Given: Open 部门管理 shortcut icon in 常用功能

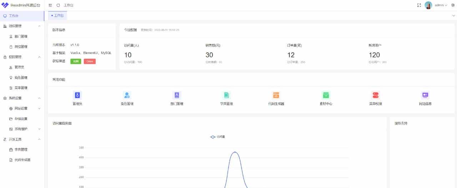Looking at the screenshot, I should 177,95.
